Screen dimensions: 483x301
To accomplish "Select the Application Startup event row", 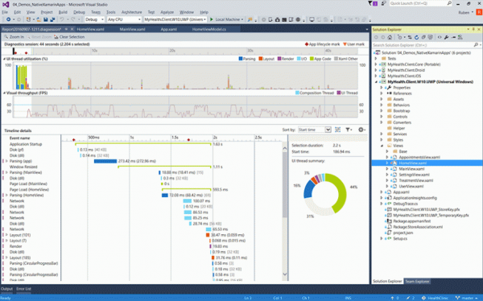I will [x=26, y=144].
